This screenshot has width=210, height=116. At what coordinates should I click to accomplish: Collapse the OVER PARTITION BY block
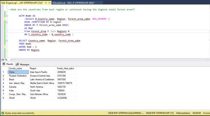[7, 22]
